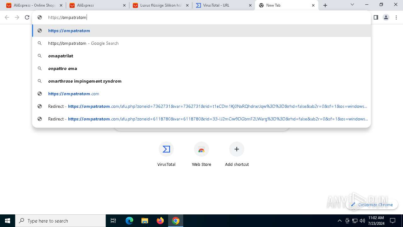403x227 pixels.
Task: Toggle the browser side panel icon
Action: pos(376,17)
